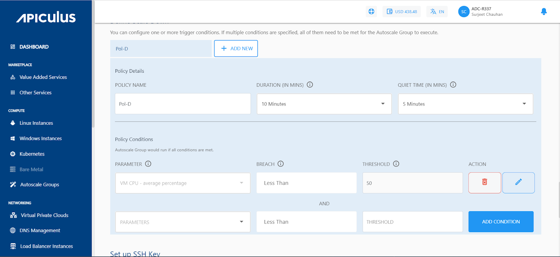This screenshot has height=257, width=560.
Task: Click the Add New policy button
Action: pyautogui.click(x=236, y=49)
